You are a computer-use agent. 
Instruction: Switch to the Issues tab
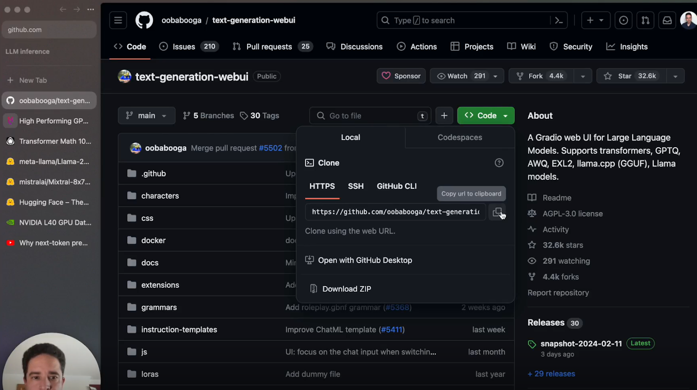coord(189,47)
